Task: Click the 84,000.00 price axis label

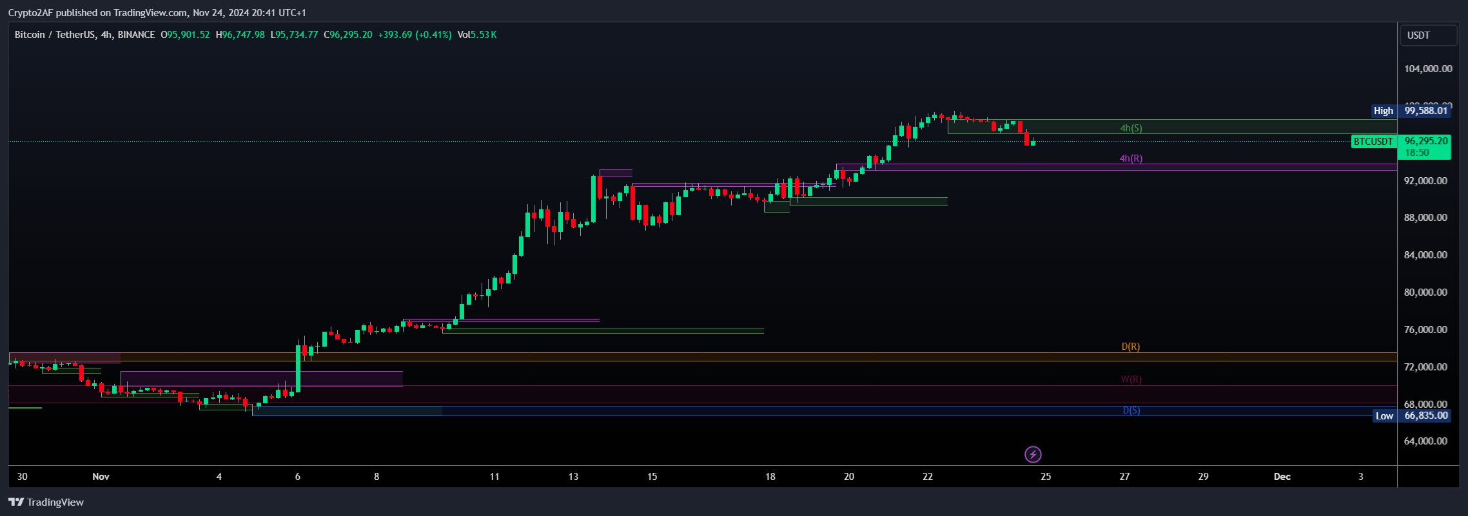Action: click(1425, 255)
